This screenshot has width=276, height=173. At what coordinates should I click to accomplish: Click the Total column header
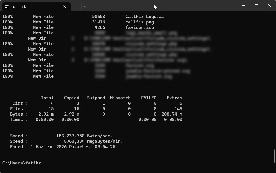click(47, 98)
